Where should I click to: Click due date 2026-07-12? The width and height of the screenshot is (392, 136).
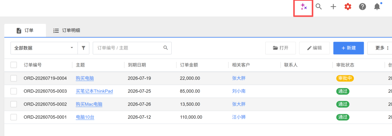coord(139,117)
